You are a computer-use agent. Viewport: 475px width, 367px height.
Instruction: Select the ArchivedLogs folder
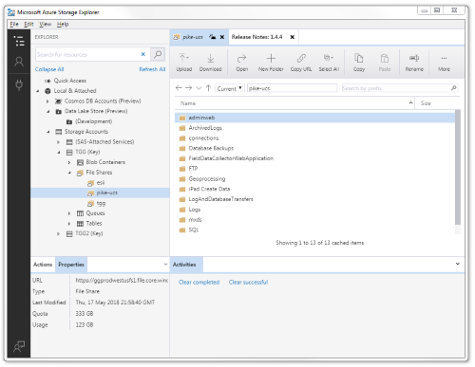[x=205, y=128]
